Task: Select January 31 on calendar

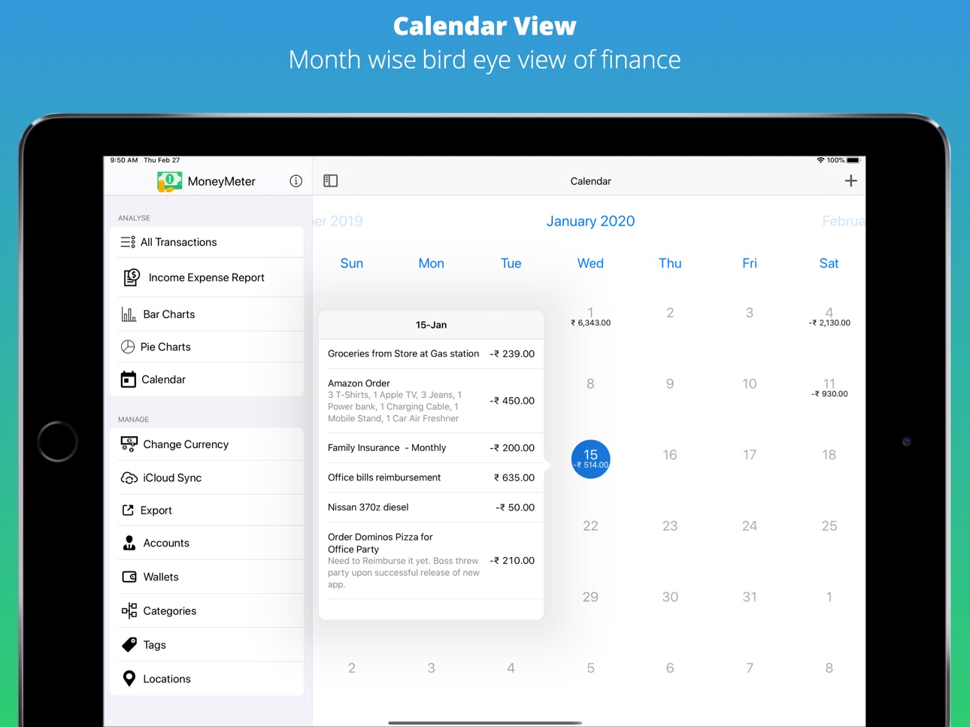Action: click(x=750, y=597)
